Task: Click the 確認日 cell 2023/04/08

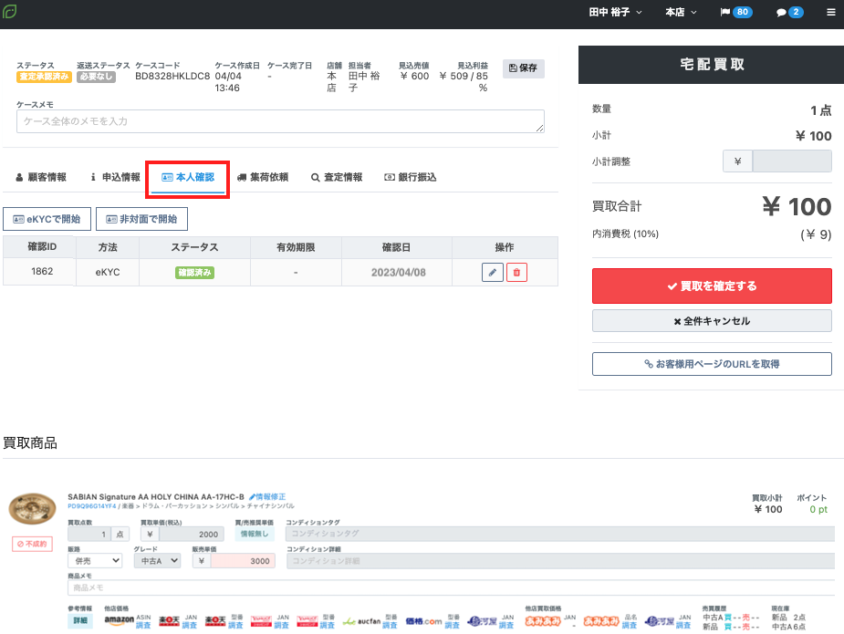Action: point(398,273)
